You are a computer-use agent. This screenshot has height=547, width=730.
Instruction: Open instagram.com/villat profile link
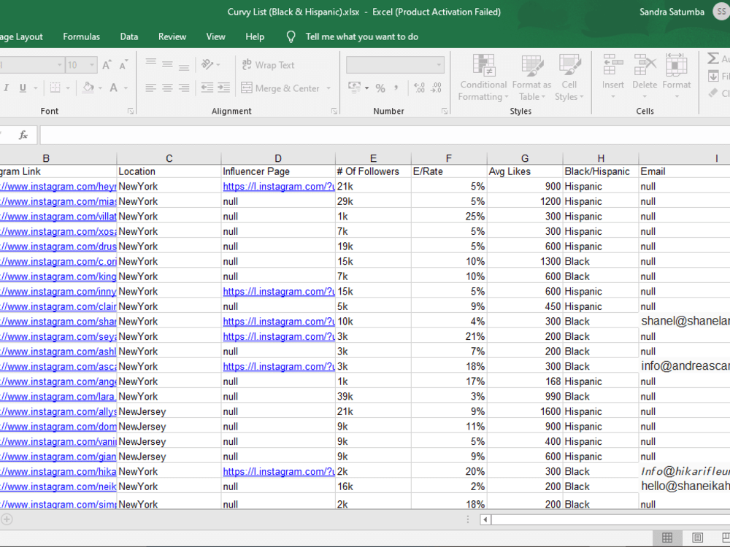click(x=58, y=217)
